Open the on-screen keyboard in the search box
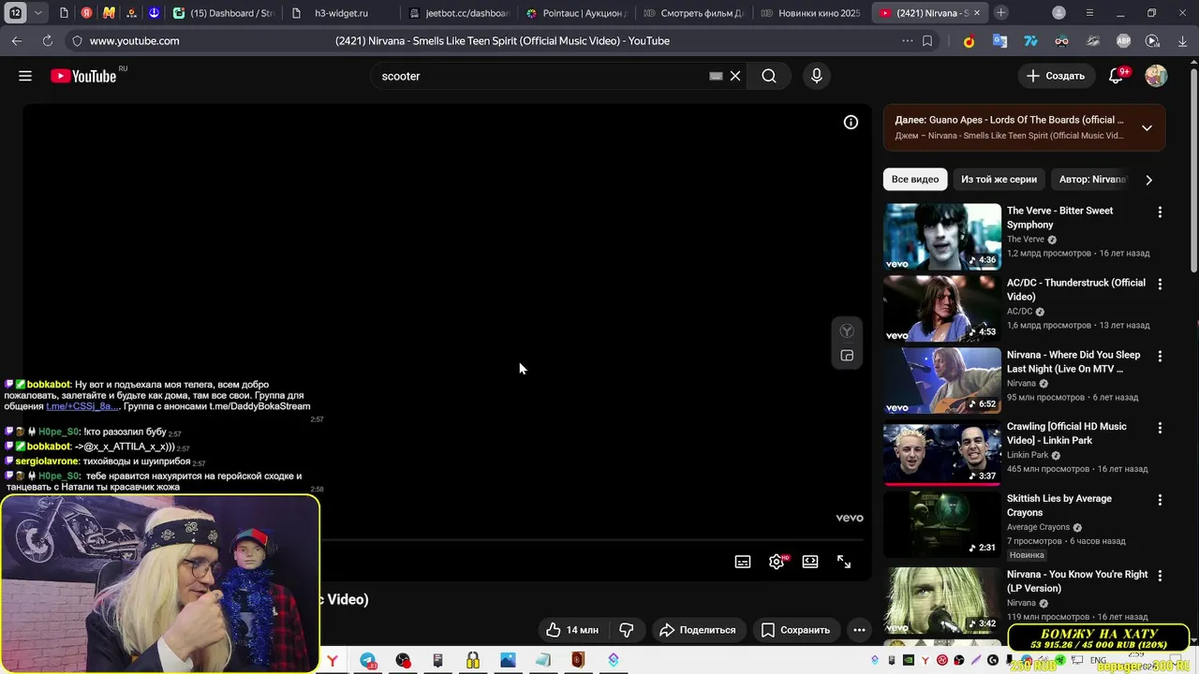Screen dimensions: 1199x674 (716, 76)
